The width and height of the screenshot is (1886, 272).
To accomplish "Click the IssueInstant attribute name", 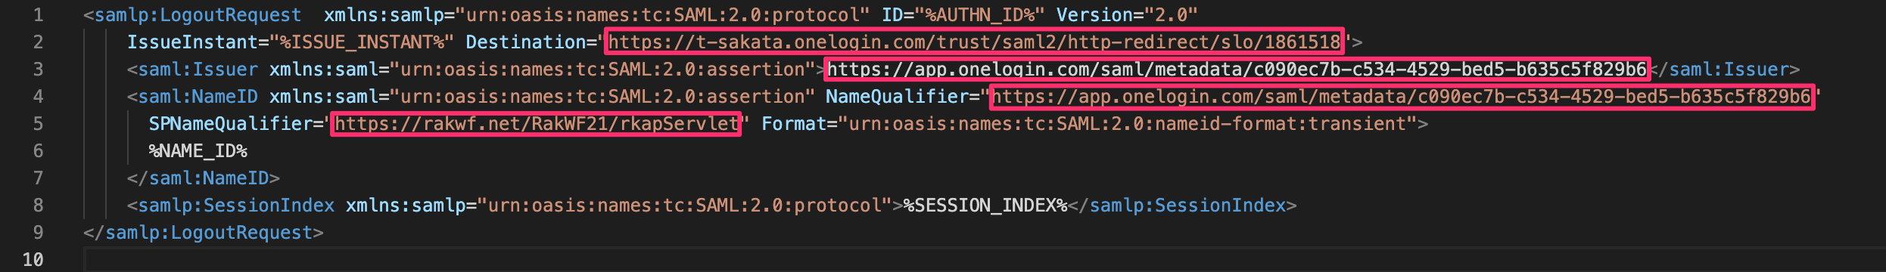I will [192, 42].
